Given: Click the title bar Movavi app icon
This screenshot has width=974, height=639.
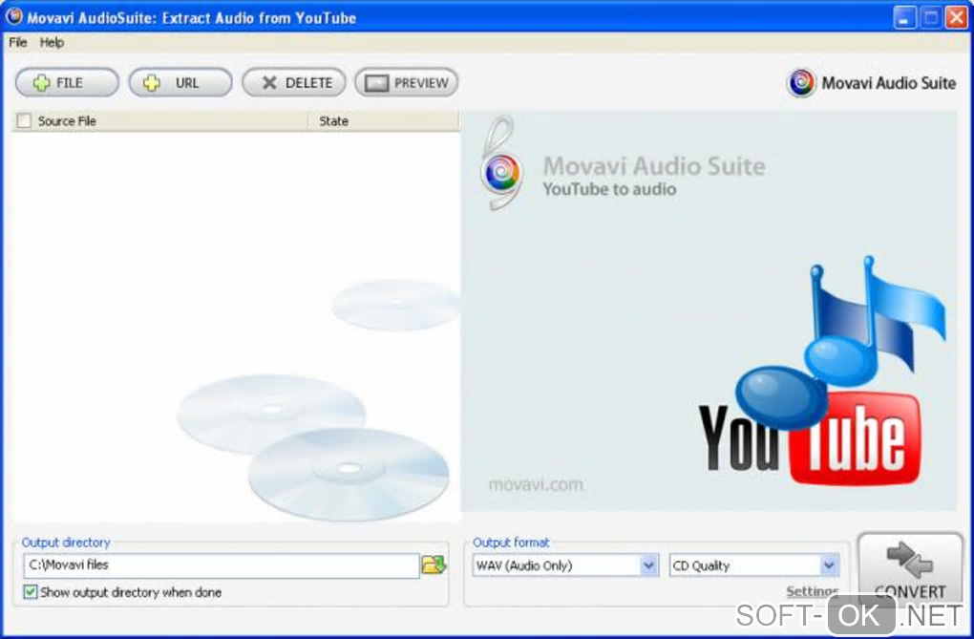Looking at the screenshot, I should (13, 16).
